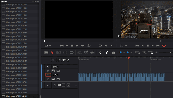Go to last frame in timeline viewer
This screenshot has width=173, height=98.
(158, 46)
